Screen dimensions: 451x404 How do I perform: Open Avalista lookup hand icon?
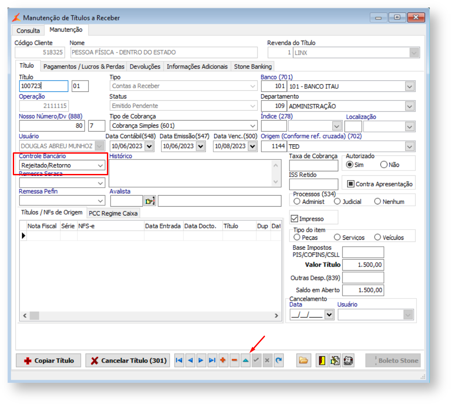[150, 201]
